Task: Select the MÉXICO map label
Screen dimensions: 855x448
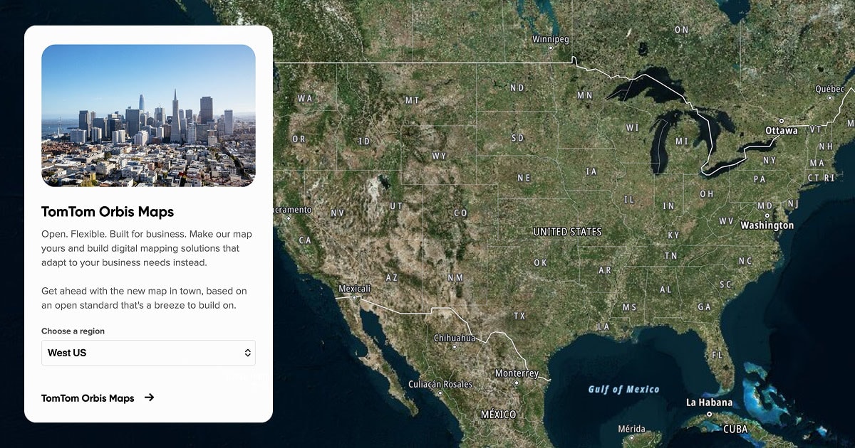Action: [497, 414]
